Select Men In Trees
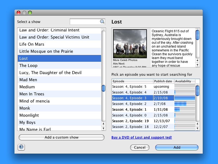218x164 pixels. pyautogui.click(x=59, y=94)
